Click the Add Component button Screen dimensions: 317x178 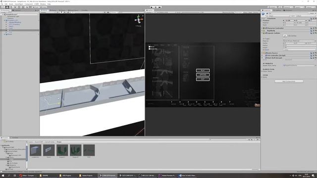(289, 81)
